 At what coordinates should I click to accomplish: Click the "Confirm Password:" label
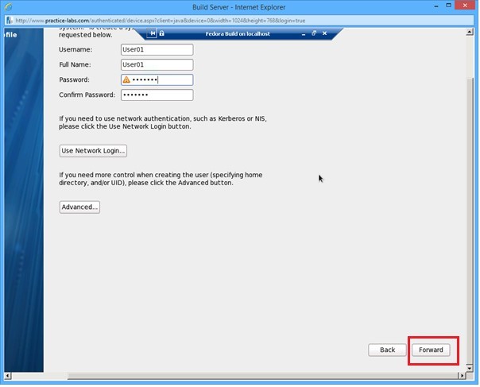(x=87, y=95)
